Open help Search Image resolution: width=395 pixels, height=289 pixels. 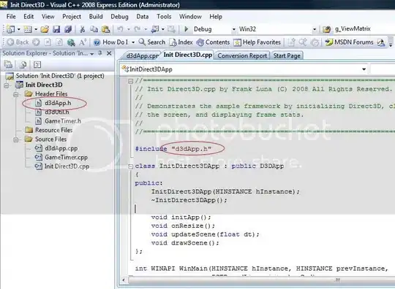[152, 42]
